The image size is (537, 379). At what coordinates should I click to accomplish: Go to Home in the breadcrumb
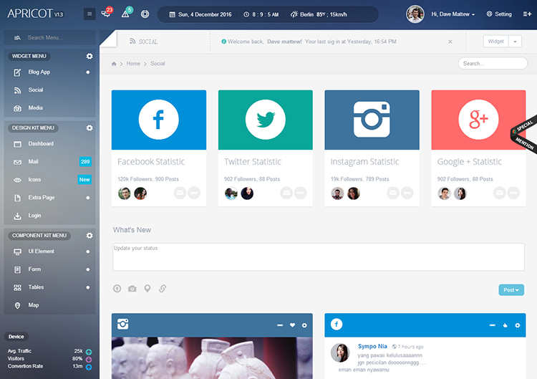(133, 63)
